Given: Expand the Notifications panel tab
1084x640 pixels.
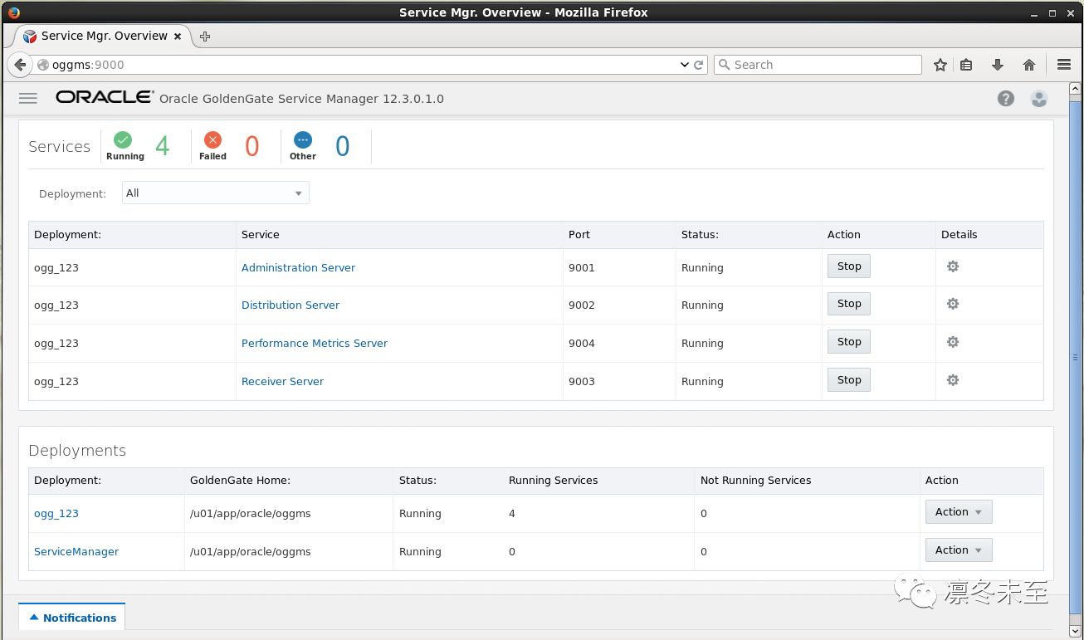Looking at the screenshot, I should coord(72,618).
